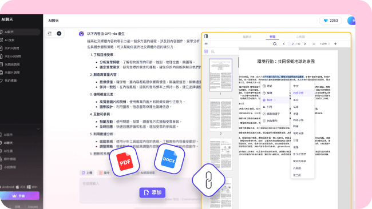Open the 100% zoom level dropdown
The image size is (372, 209).
(x=324, y=44)
